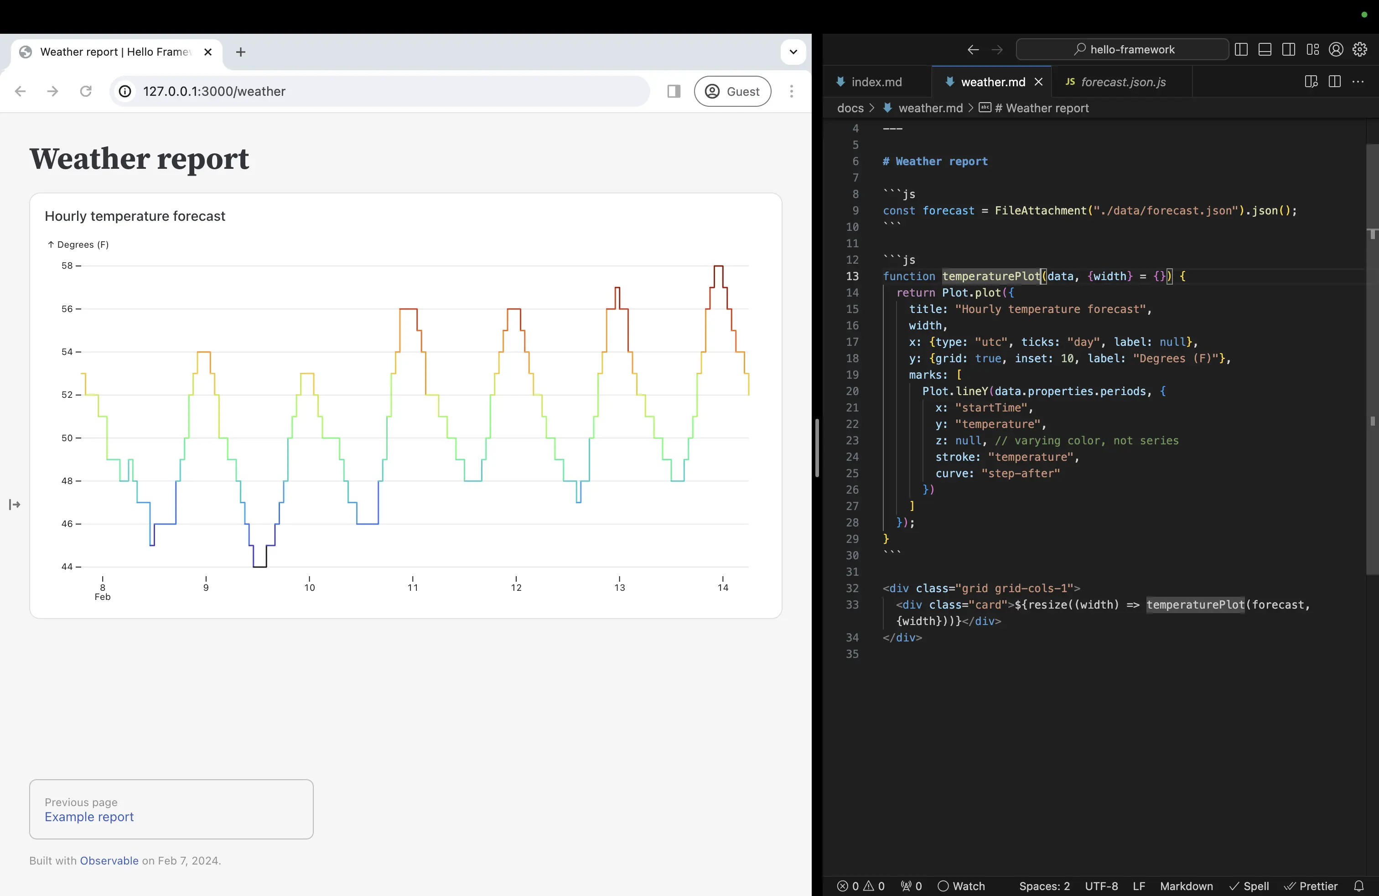Toggle VS Code primary side bar icon
This screenshot has width=1379, height=896.
1241,50
